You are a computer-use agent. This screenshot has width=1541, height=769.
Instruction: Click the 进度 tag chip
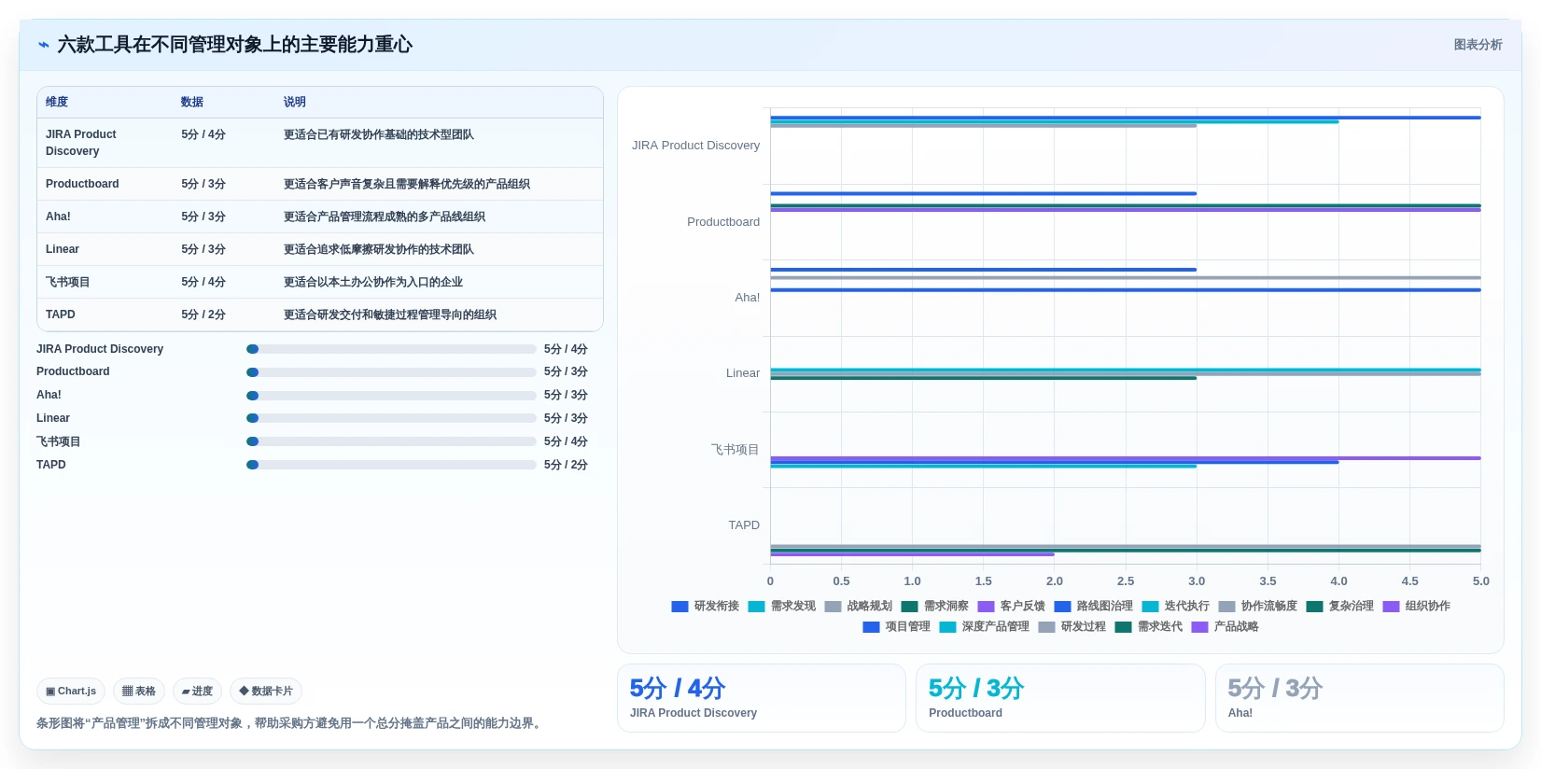197,692
